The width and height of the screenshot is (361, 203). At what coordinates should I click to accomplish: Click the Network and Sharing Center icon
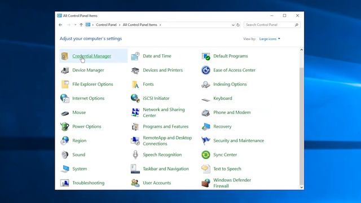(135, 113)
